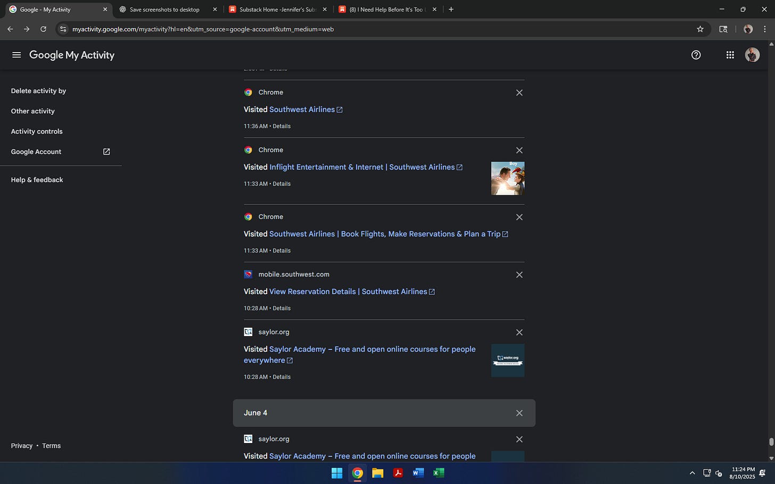Open the 10:28 AM Saylor Academy link
Image resolution: width=775 pixels, height=484 pixels.
coord(360,355)
